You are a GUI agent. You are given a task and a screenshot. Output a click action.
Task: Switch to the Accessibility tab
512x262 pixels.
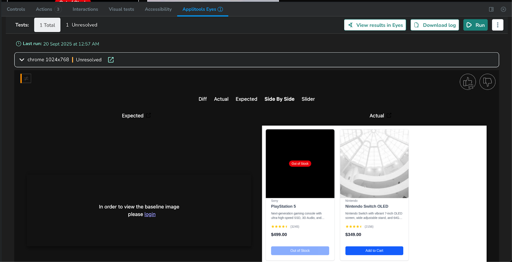(158, 9)
